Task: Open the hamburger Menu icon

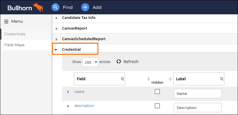Action: tap(6, 22)
